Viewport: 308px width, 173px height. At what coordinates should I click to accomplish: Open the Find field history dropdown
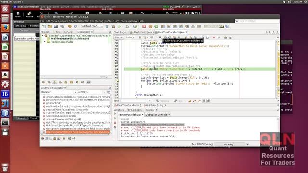pos(150,101)
